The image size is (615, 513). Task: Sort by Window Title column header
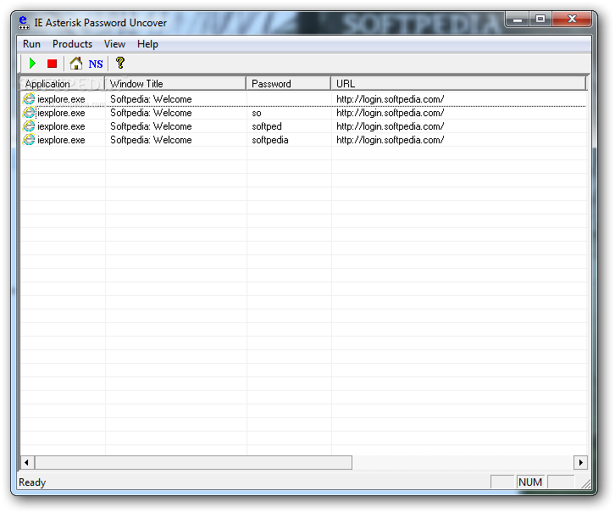(x=175, y=84)
